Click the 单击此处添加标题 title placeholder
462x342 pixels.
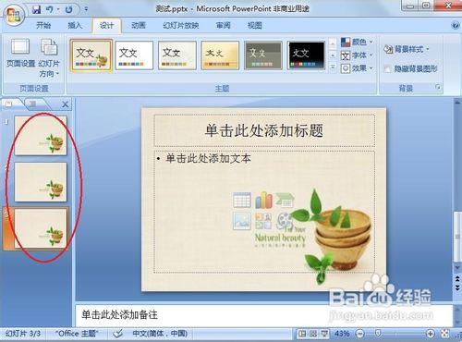[264, 130]
